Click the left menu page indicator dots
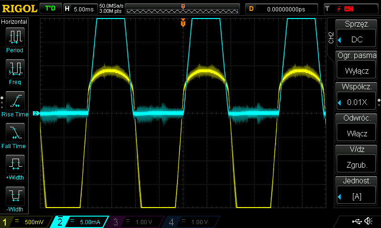 click(x=2, y=103)
